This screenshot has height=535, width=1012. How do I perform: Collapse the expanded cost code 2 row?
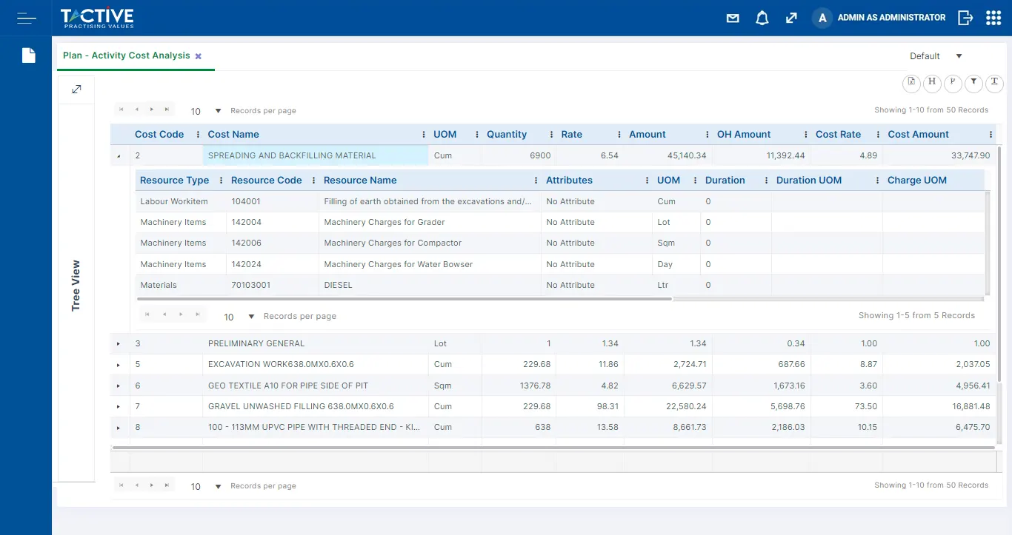(x=119, y=156)
